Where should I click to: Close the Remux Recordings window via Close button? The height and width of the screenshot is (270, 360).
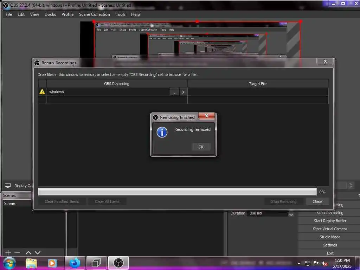[317, 201]
